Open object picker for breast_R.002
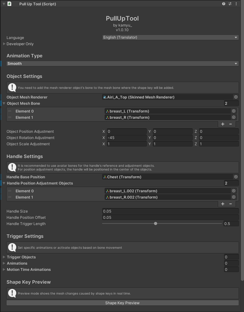The width and height of the screenshot is (244, 312). pos(233,197)
